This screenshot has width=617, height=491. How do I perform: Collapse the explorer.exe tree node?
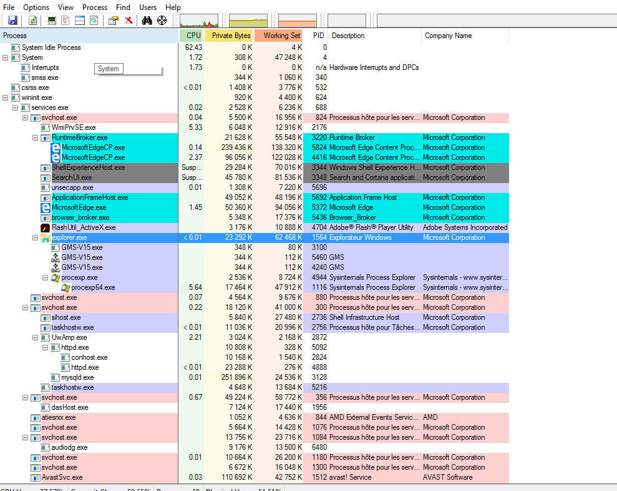point(35,237)
